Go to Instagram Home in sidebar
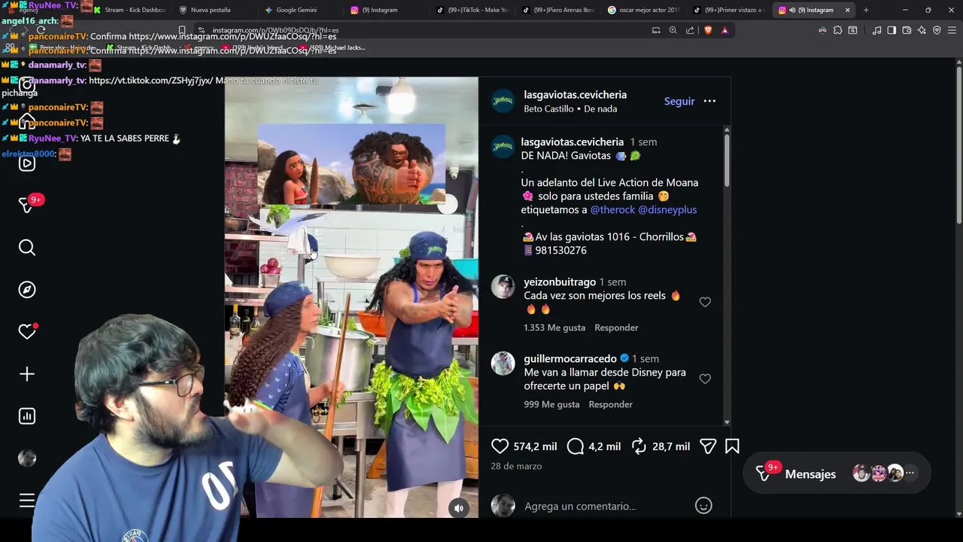The height and width of the screenshot is (542, 963). 27,121
